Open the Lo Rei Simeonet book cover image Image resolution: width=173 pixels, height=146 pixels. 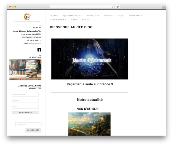[89, 124]
